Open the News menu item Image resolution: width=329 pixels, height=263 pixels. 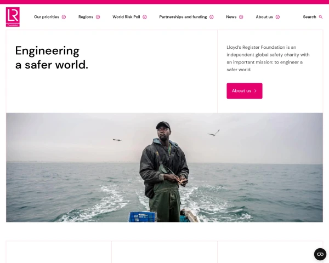231,17
